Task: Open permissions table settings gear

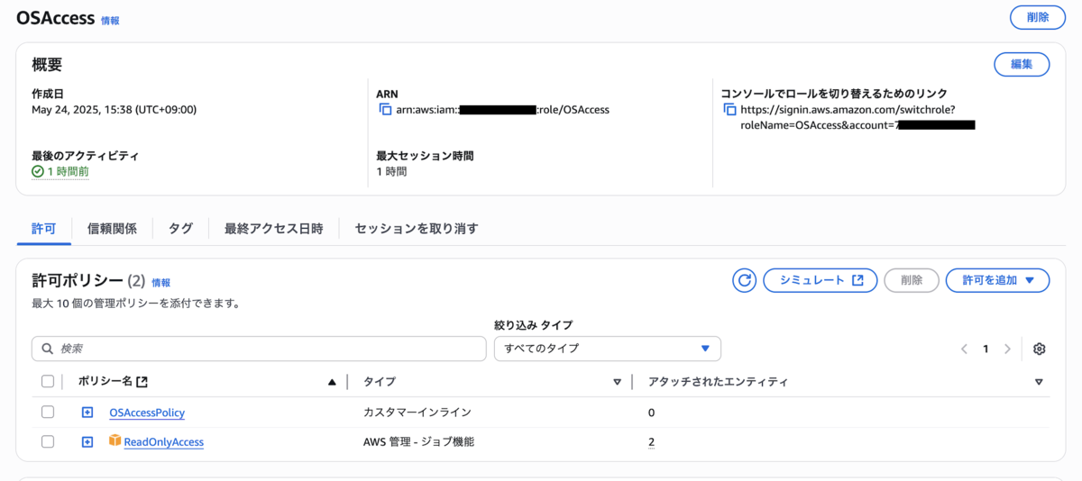Action: (x=1040, y=349)
